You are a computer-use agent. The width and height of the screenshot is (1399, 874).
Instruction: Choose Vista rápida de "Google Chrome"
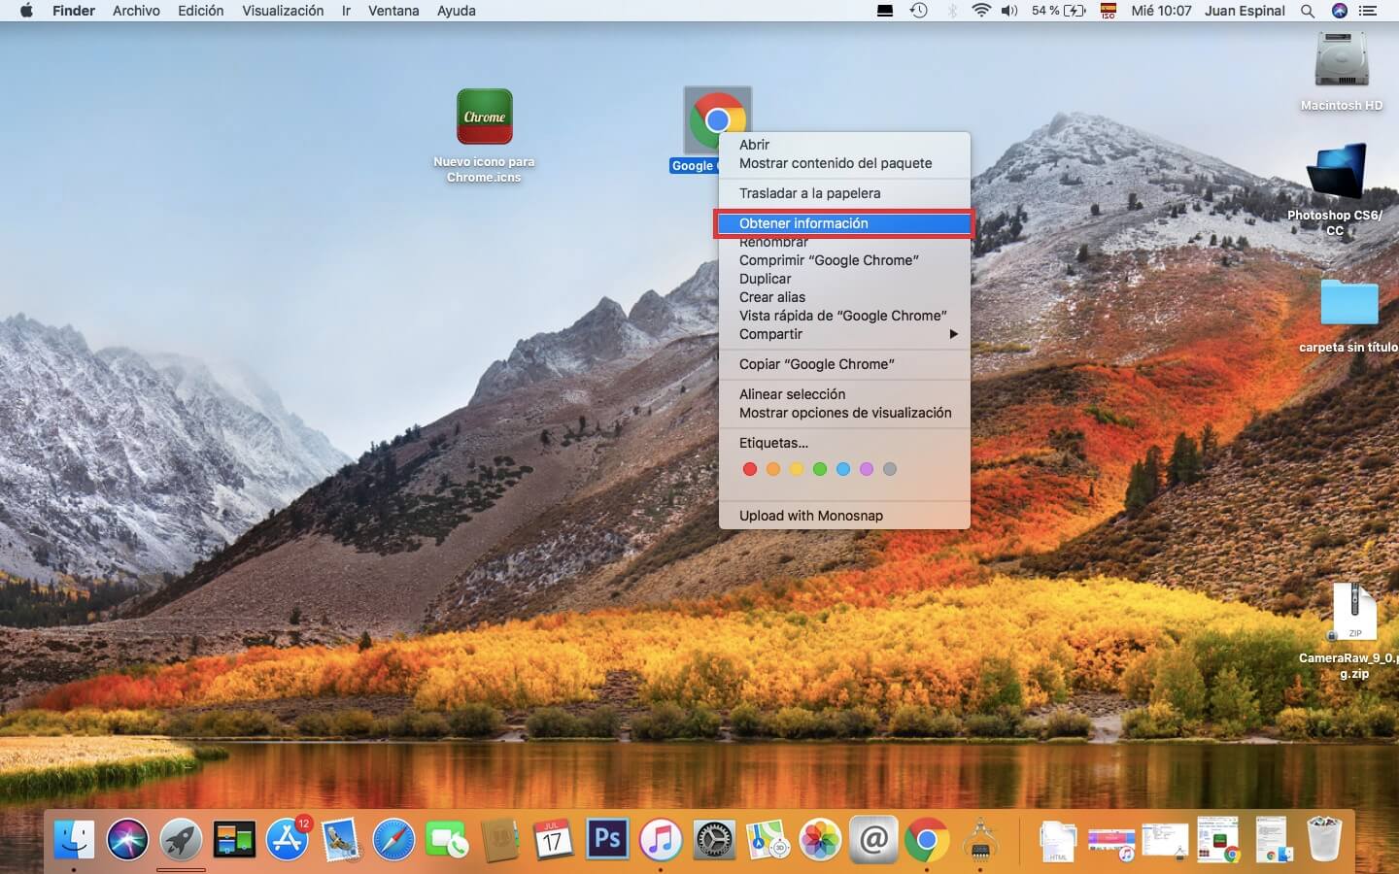[x=844, y=316]
